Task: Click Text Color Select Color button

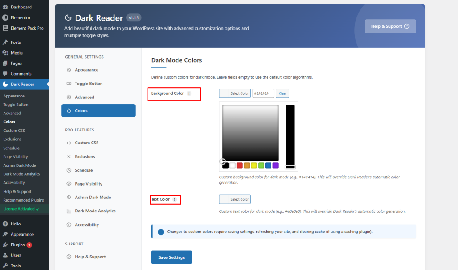Action: click(235, 199)
